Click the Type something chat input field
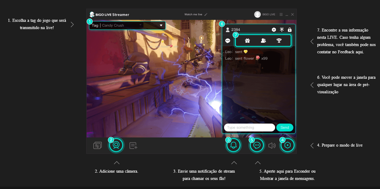This screenshot has width=380, height=189. [249, 127]
